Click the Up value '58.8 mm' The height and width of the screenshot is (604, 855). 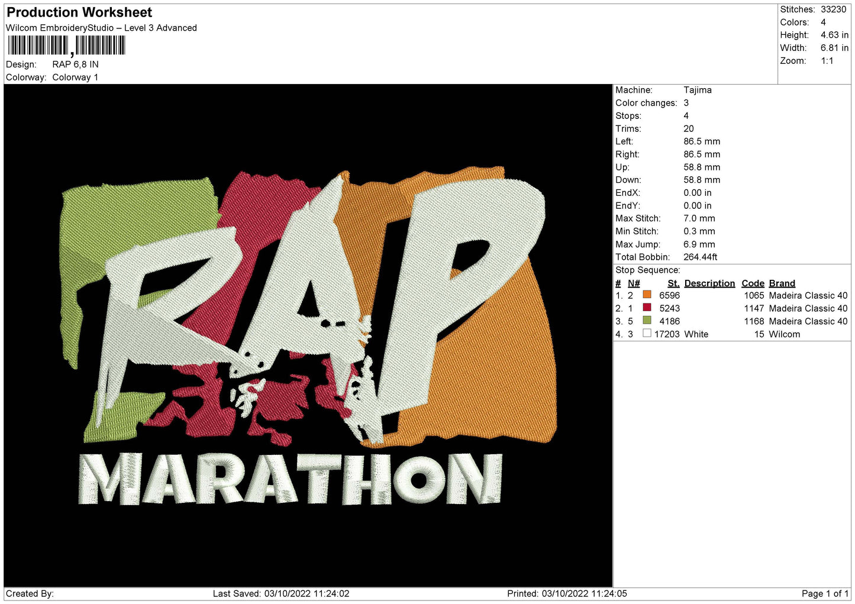point(702,167)
